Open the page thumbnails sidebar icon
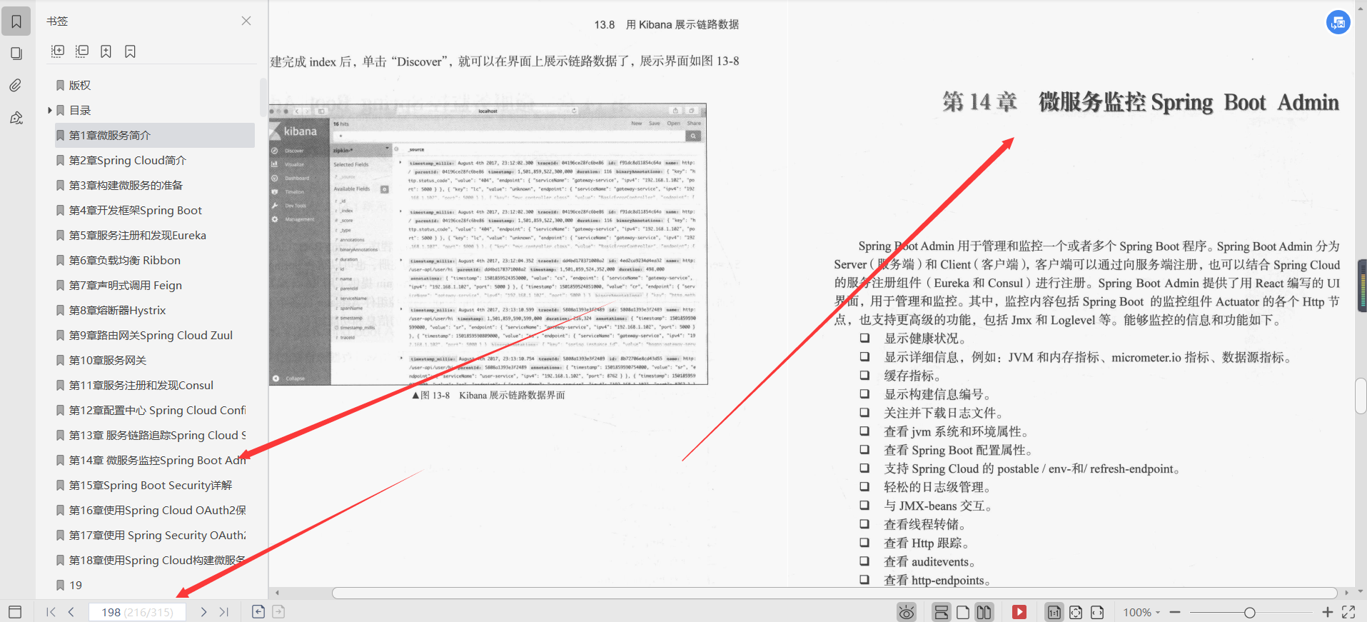This screenshot has height=622, width=1367. click(16, 54)
